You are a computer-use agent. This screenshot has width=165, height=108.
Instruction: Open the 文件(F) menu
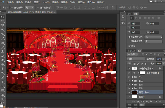[x=10, y=2]
